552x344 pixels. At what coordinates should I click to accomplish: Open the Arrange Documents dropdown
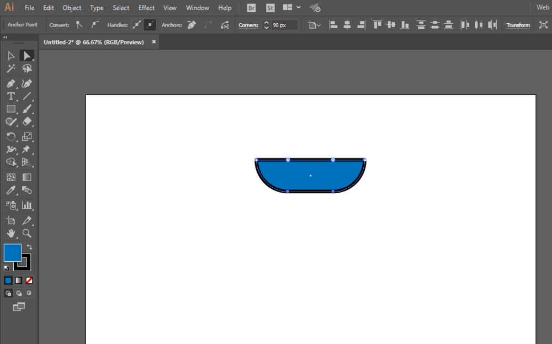point(292,7)
